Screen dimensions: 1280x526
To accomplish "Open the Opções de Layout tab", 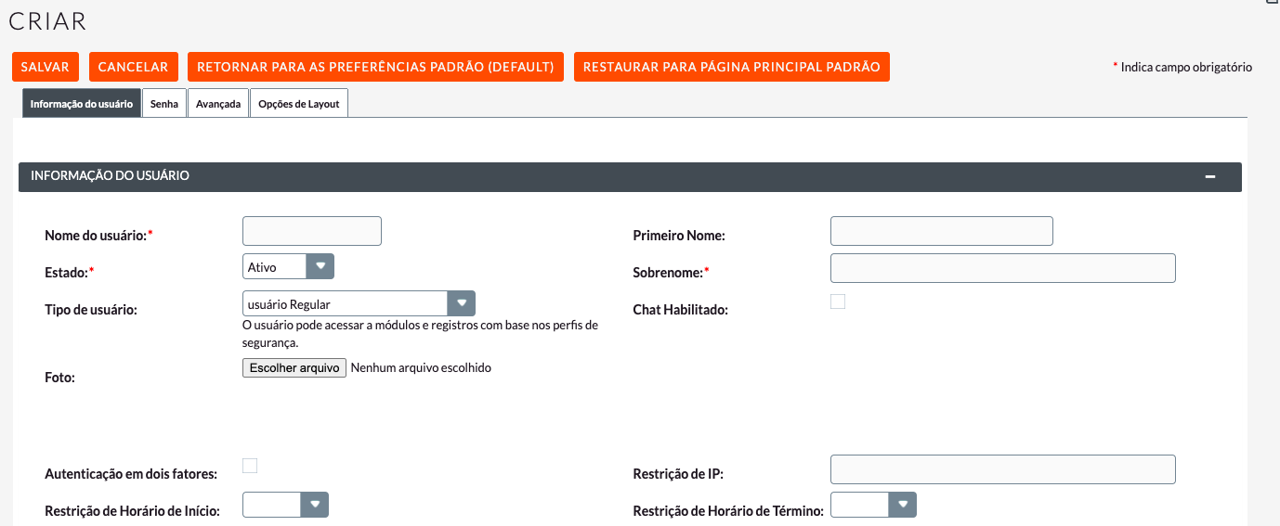I will [x=299, y=104].
